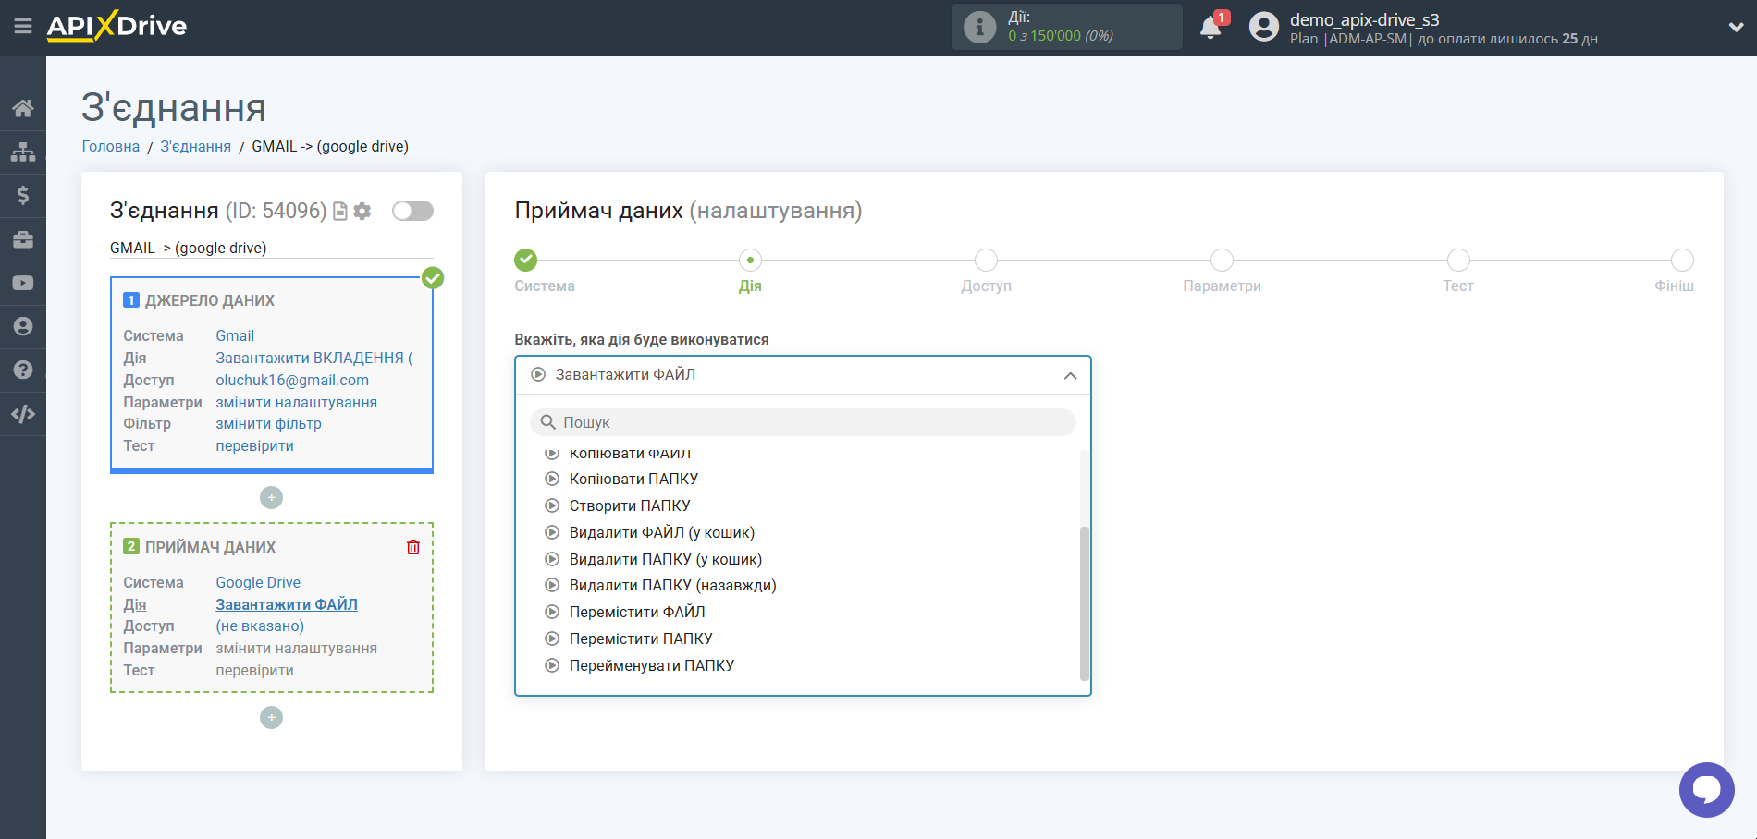1757x839 pixels.
Task: Open receiver 'Завантажити ФАЙЛ' action link
Action: tap(287, 604)
